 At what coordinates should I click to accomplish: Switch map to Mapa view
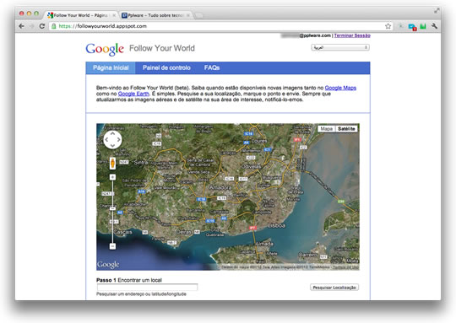pos(327,129)
